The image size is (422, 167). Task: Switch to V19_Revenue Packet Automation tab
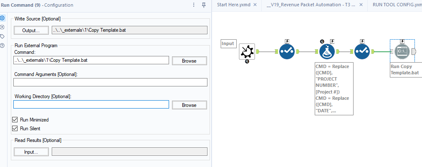[310, 5]
